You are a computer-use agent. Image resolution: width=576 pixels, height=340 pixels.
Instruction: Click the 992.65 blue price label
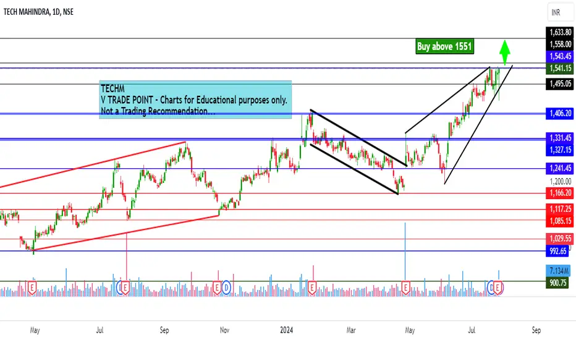[x=557, y=251]
